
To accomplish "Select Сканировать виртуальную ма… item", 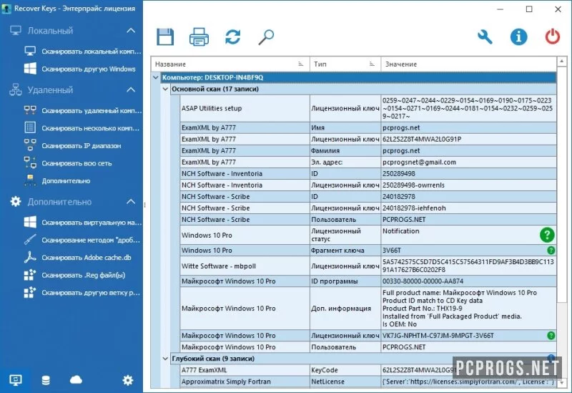I will [83, 223].
